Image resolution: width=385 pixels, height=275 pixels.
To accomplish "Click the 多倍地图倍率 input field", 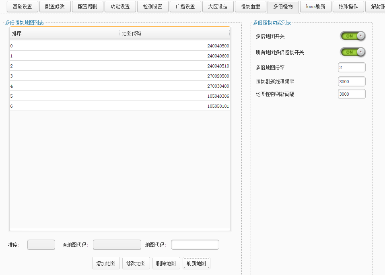I will click(352, 68).
